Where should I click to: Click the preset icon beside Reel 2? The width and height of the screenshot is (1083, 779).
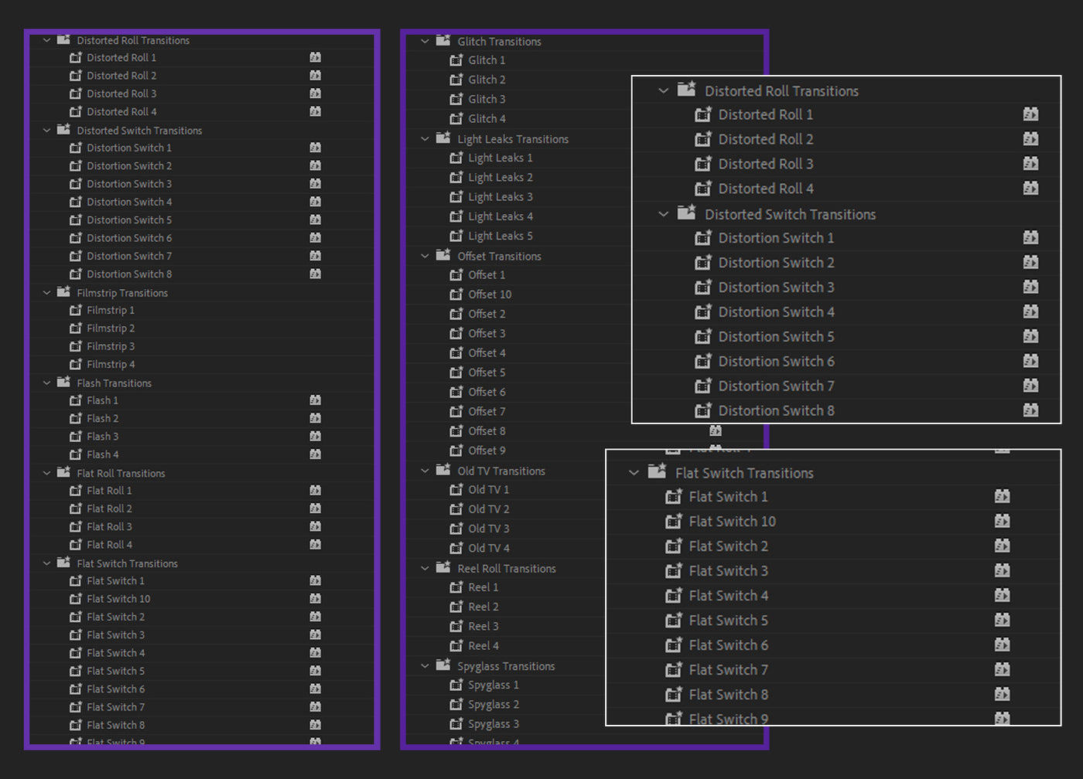456,607
